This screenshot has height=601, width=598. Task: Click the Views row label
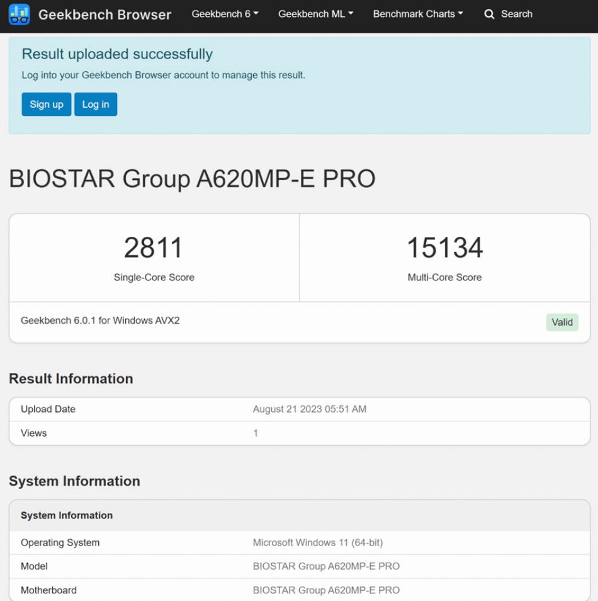(34, 433)
